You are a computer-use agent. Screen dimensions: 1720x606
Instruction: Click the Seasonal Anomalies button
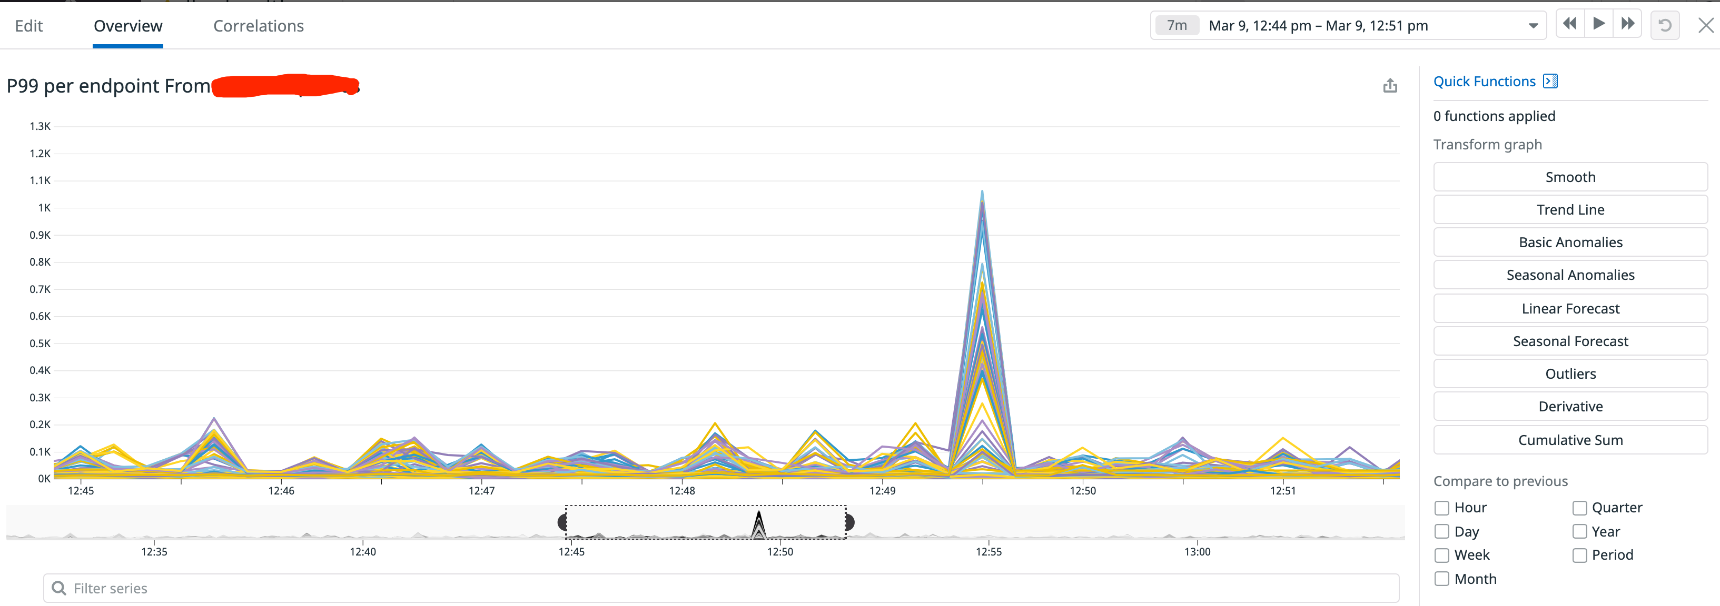(x=1570, y=275)
